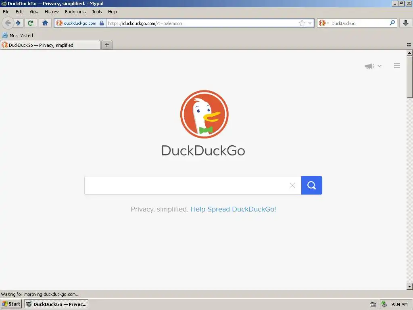Click the DuckDuckGo site identity icon in address bar

59,23
